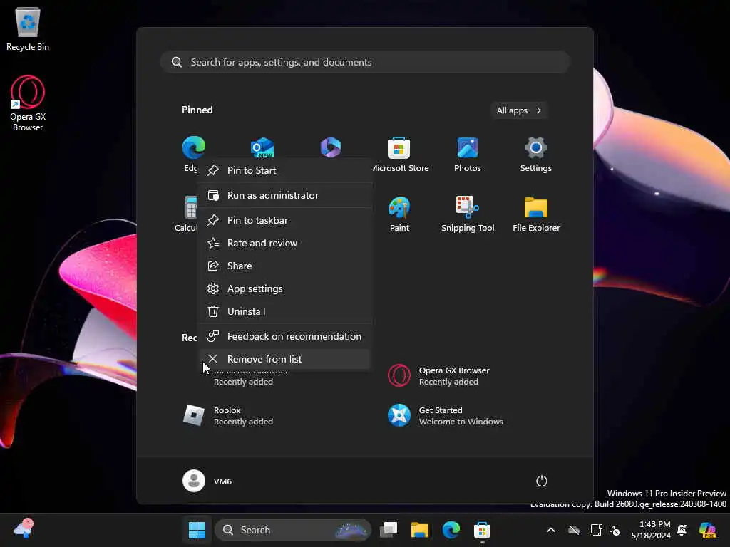Open the weather widget on the taskbar

[x=24, y=529]
